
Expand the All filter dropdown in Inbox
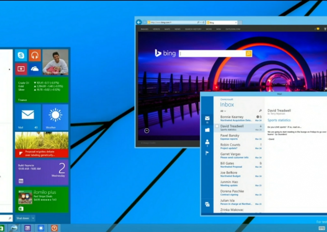point(223,111)
